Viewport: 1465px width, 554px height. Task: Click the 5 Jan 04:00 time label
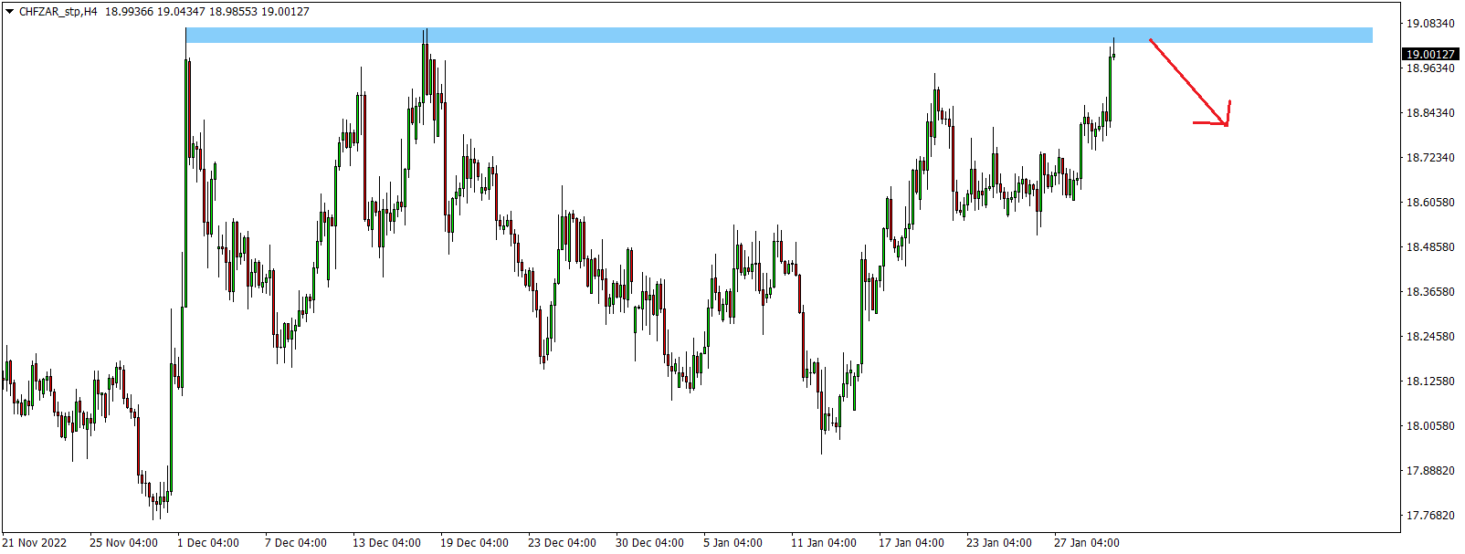pyautogui.click(x=732, y=543)
